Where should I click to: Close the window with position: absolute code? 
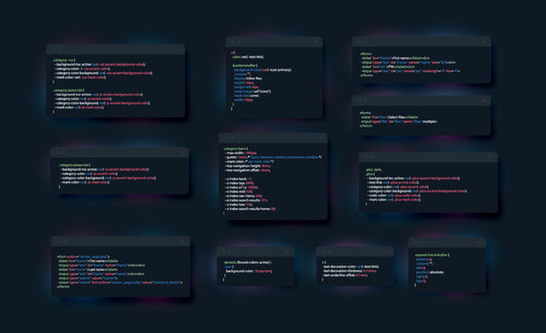pos(479,242)
